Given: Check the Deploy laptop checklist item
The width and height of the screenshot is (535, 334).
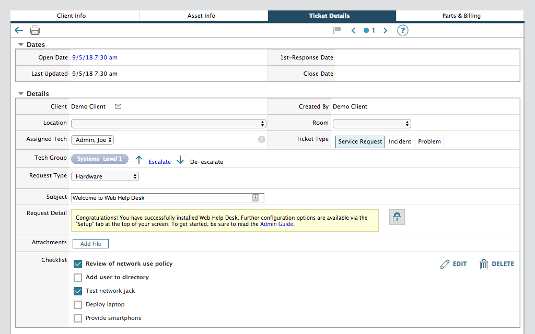Looking at the screenshot, I should (78, 304).
